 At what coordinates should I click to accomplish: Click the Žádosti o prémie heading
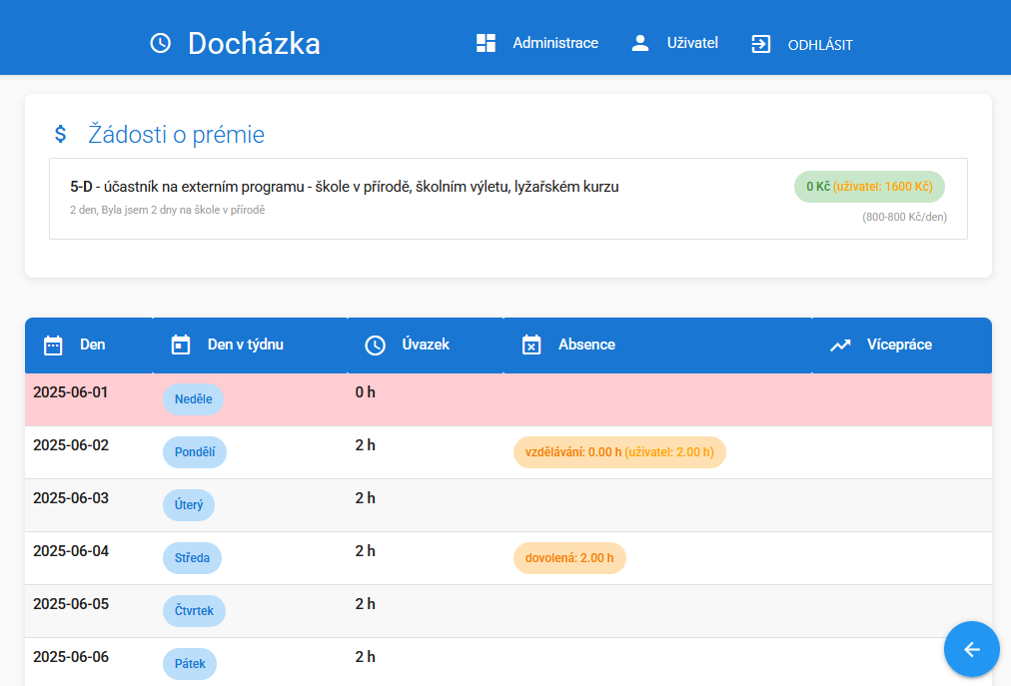175,133
